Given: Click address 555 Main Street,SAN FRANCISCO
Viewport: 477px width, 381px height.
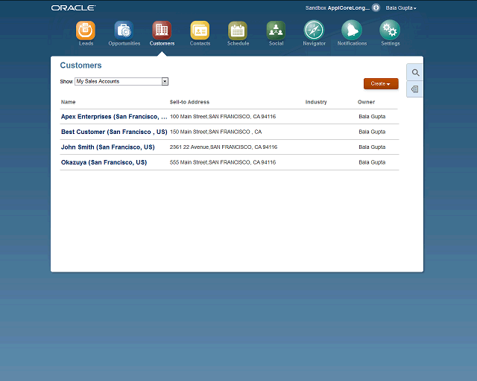Looking at the screenshot, I should tap(223, 162).
